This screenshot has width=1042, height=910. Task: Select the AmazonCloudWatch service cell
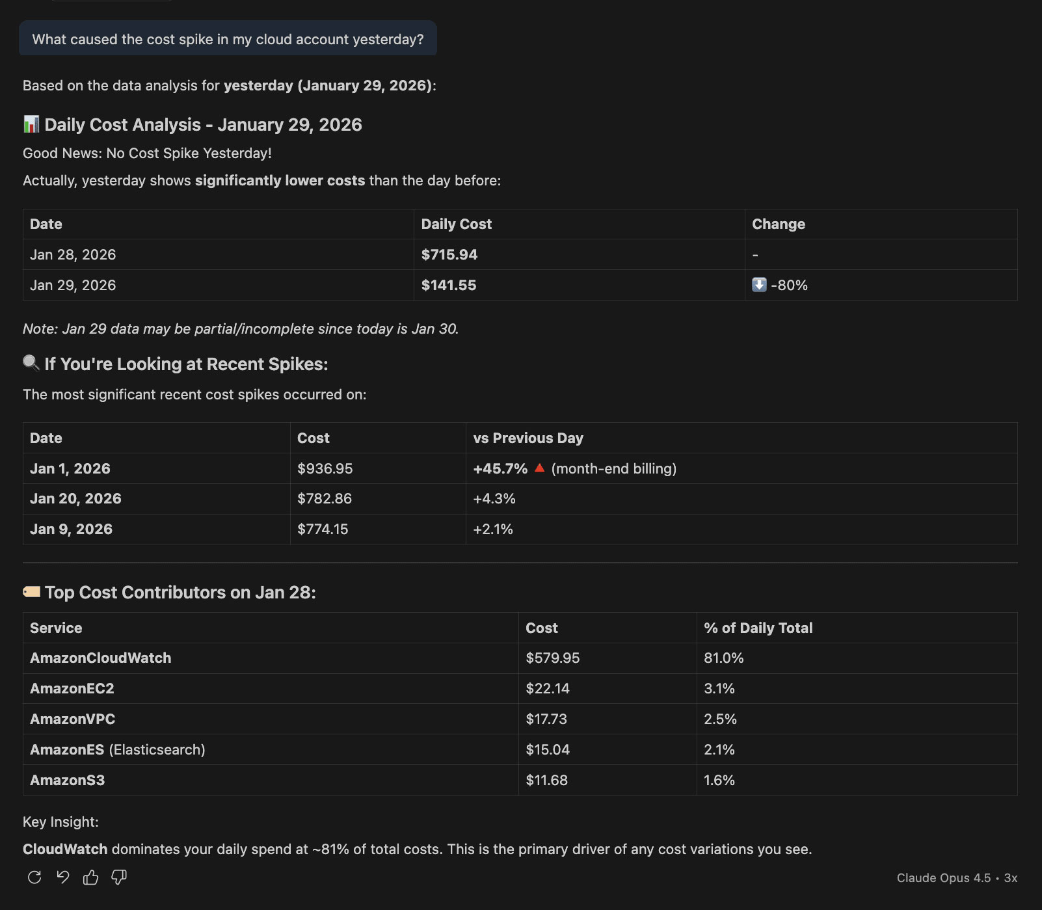click(101, 658)
